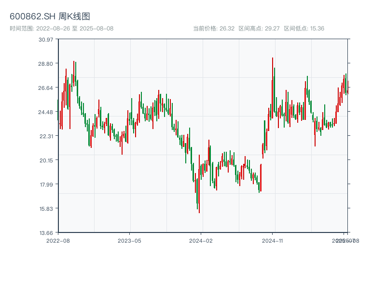Click y-axis label 24.48

click(x=45, y=112)
